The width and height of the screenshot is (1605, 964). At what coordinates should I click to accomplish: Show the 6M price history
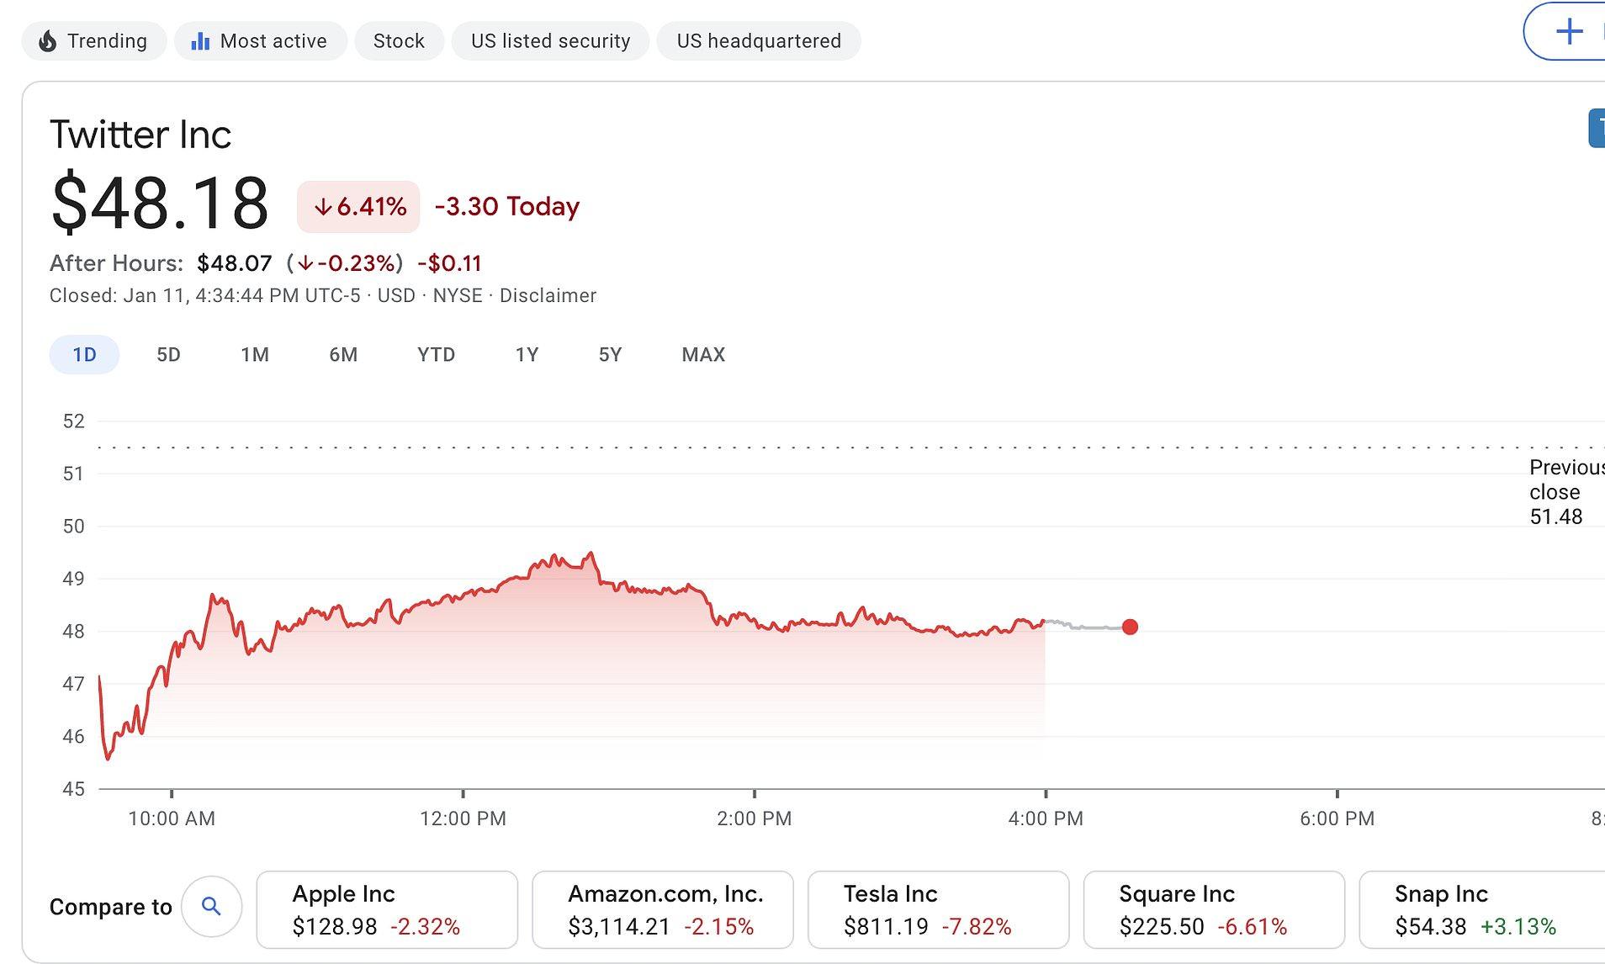pyautogui.click(x=343, y=354)
